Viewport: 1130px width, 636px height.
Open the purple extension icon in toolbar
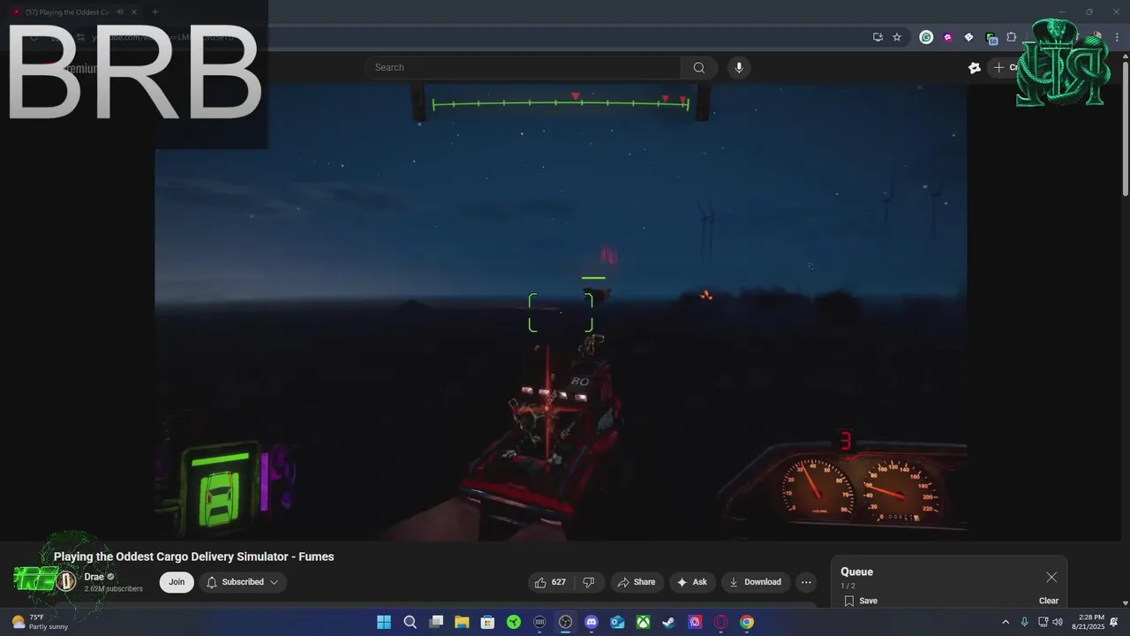(947, 37)
